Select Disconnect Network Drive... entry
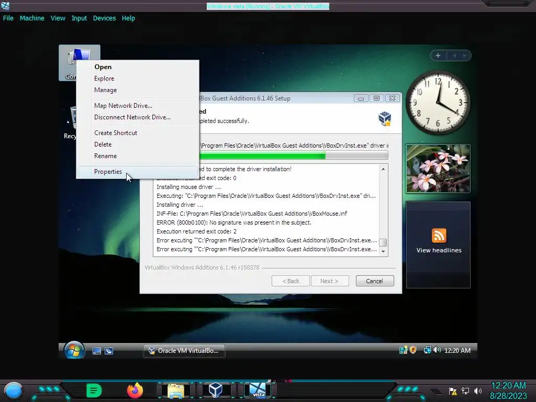The width and height of the screenshot is (536, 402). [x=138, y=117]
